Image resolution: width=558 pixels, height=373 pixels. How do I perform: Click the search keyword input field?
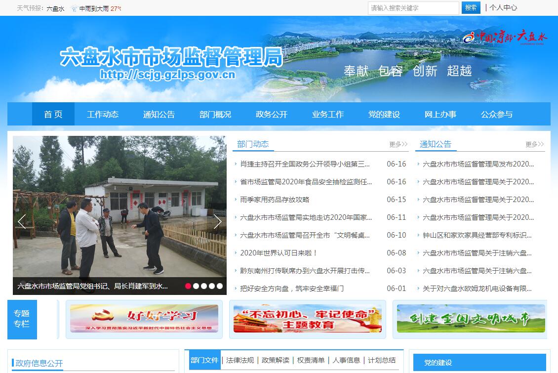point(413,8)
